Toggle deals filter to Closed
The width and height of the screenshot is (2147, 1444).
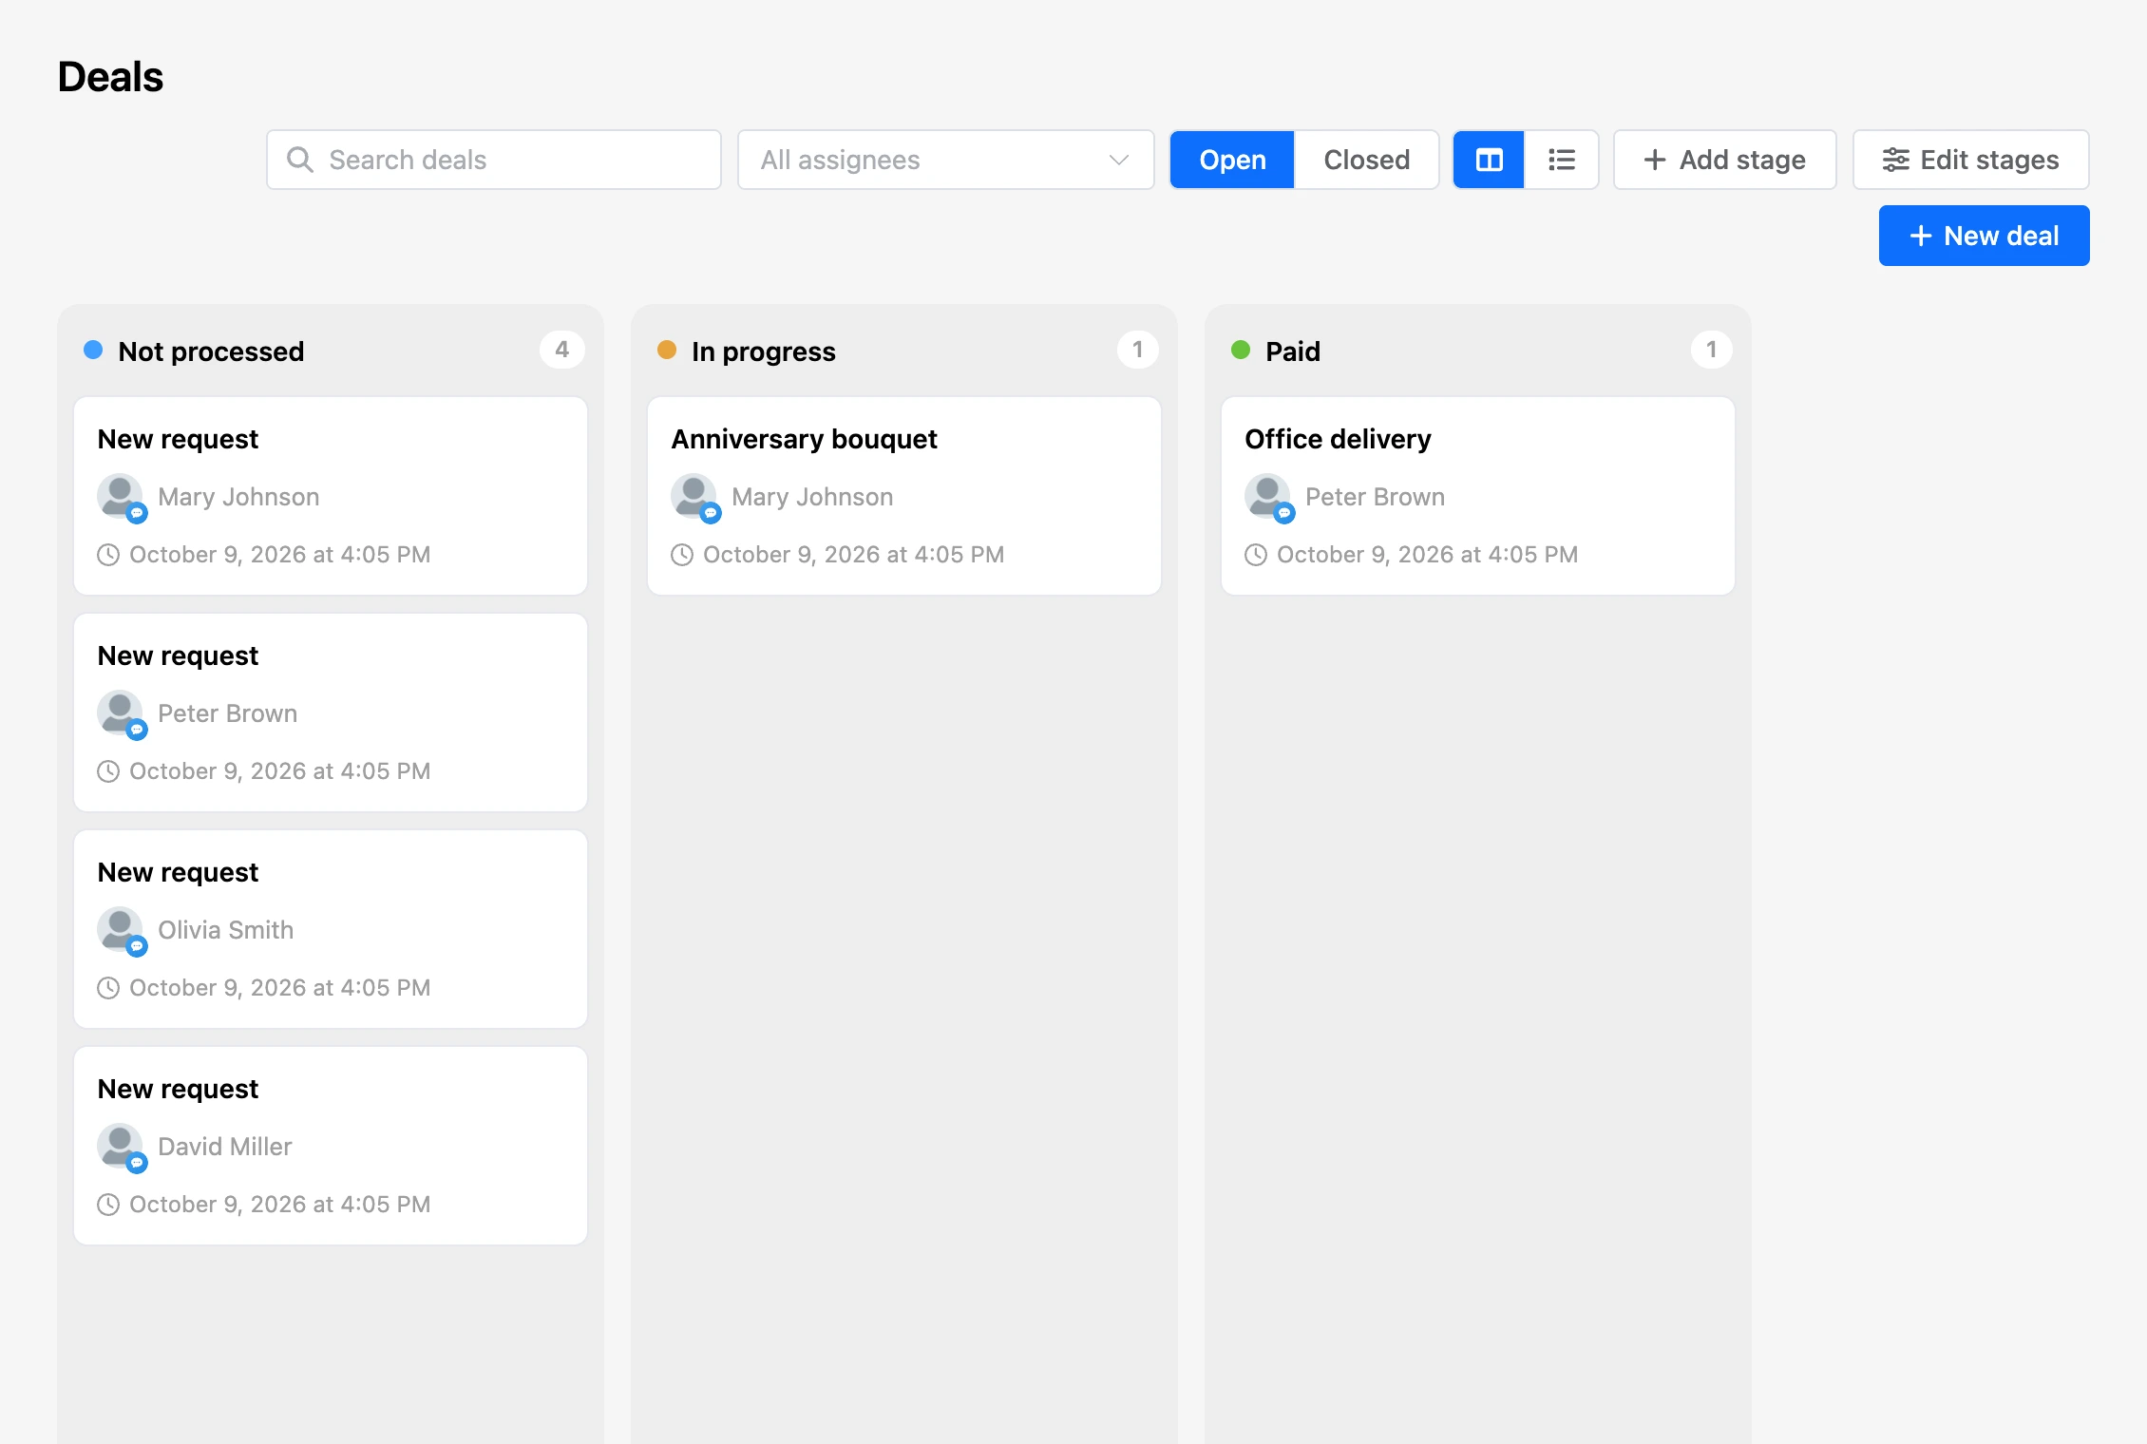[1366, 160]
